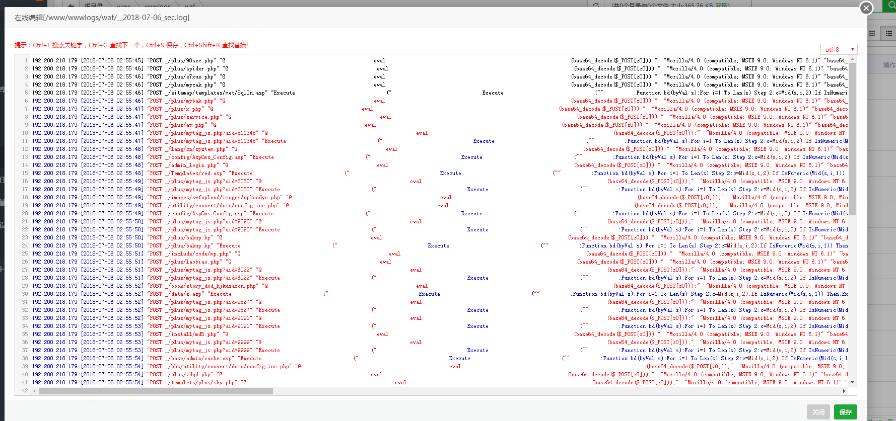Screen dimensions: 896x421
Task: Click the /install/md5.php log entry
Action: [x=440, y=334]
